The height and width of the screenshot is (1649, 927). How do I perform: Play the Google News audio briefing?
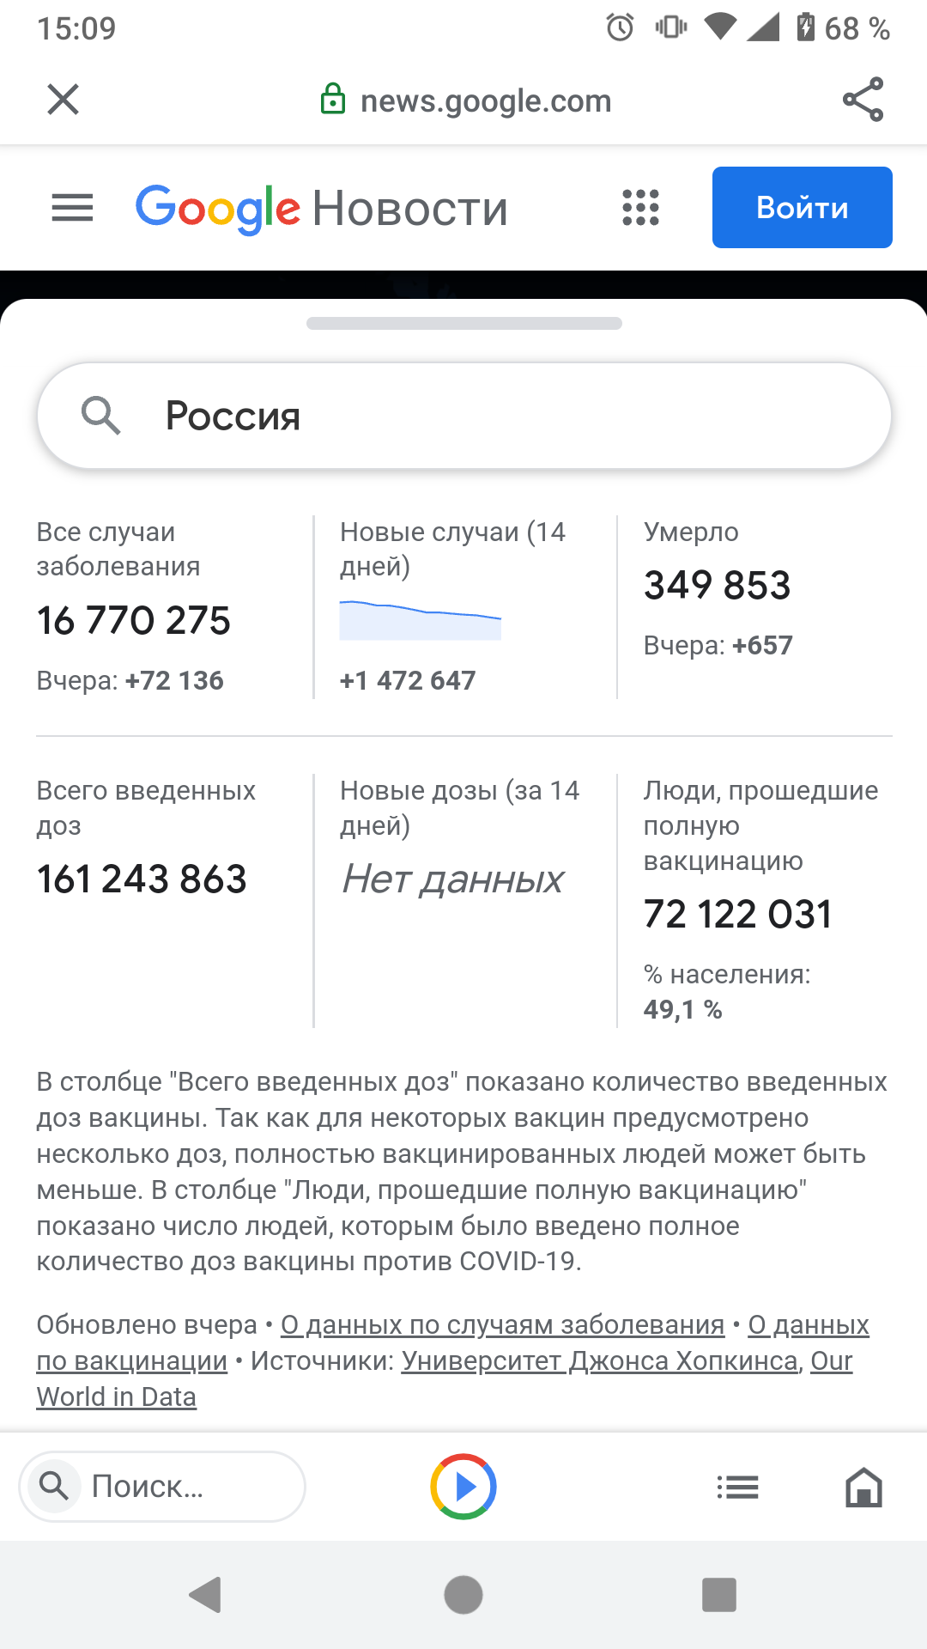[463, 1487]
